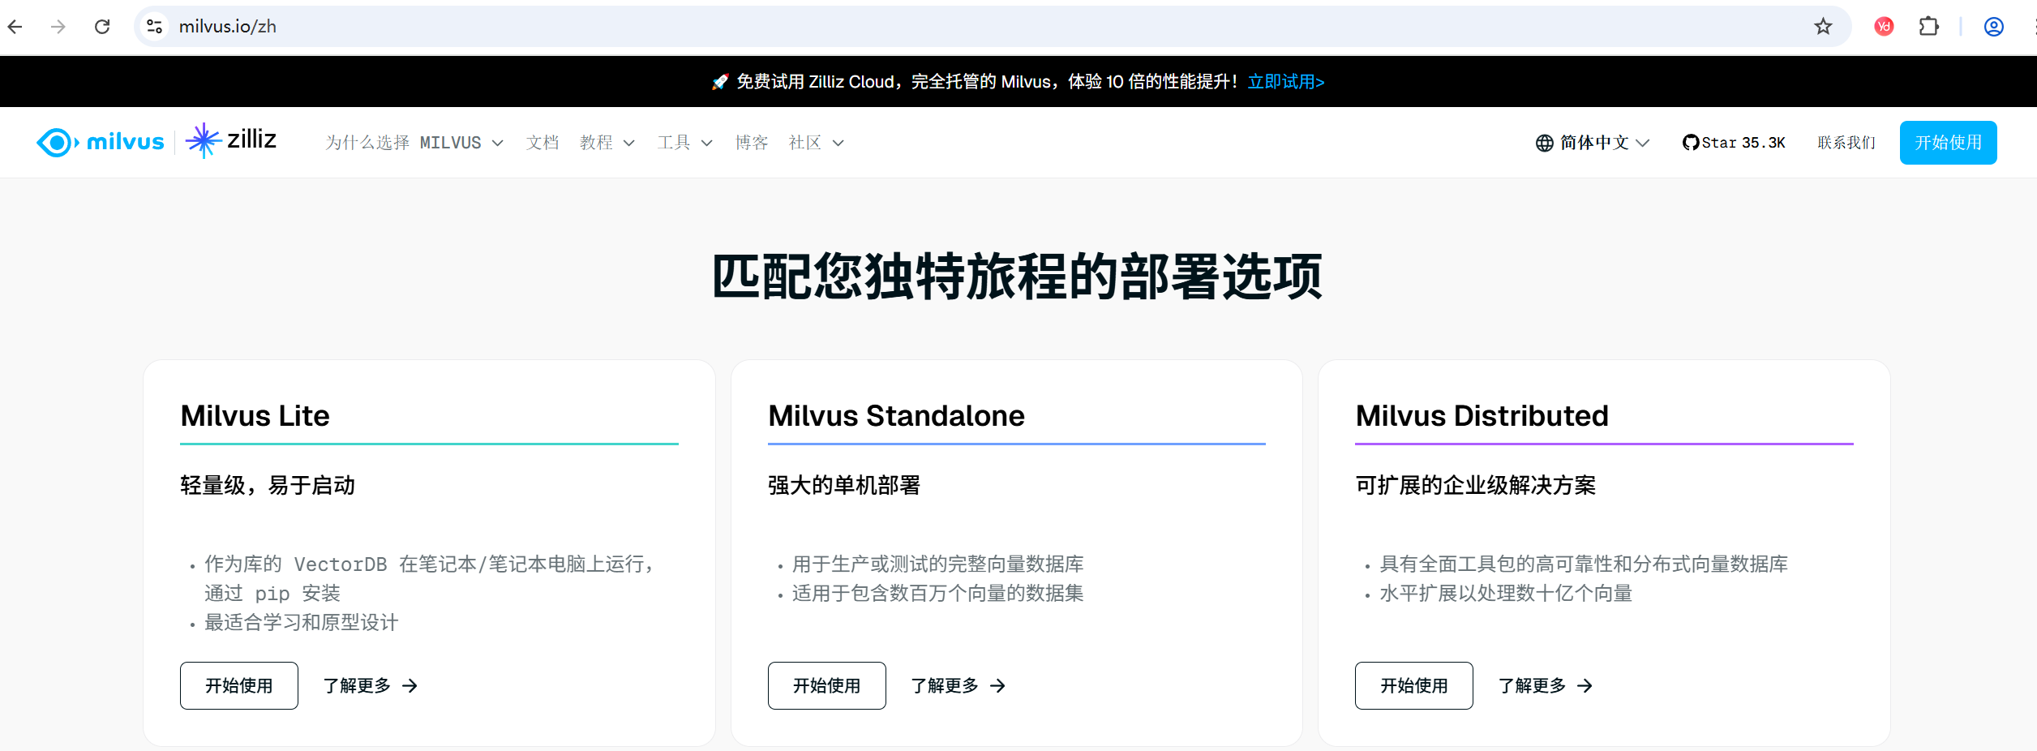
Task: Expand the 社区 dropdown menu
Action: point(815,142)
